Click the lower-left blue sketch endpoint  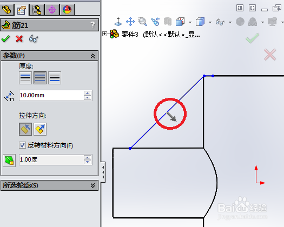tap(130, 148)
